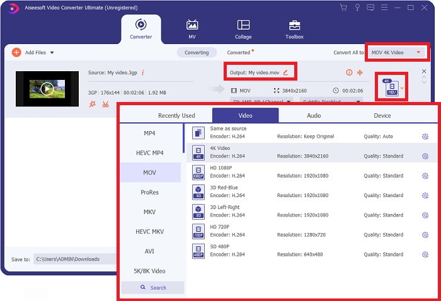Open the hamburger menu icon
441x301 pixels.
pyautogui.click(x=384, y=8)
